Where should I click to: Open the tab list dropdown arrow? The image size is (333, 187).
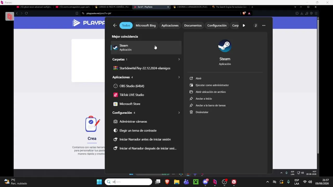point(295,7)
